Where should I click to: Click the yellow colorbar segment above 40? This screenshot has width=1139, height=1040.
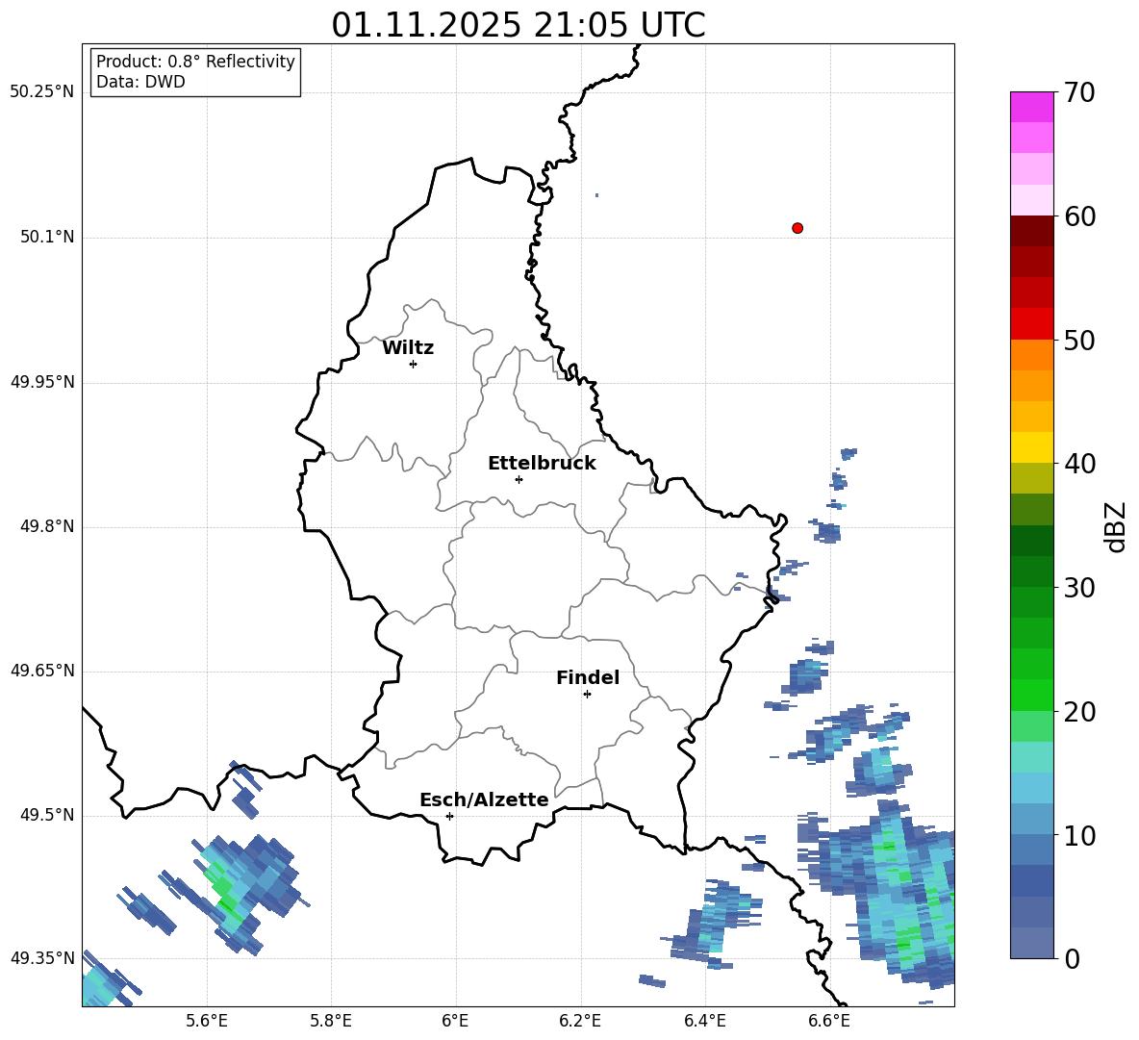click(1031, 447)
